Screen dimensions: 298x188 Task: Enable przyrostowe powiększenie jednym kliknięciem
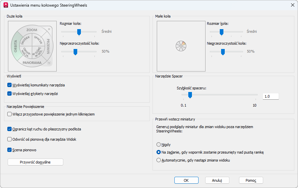[10, 114]
